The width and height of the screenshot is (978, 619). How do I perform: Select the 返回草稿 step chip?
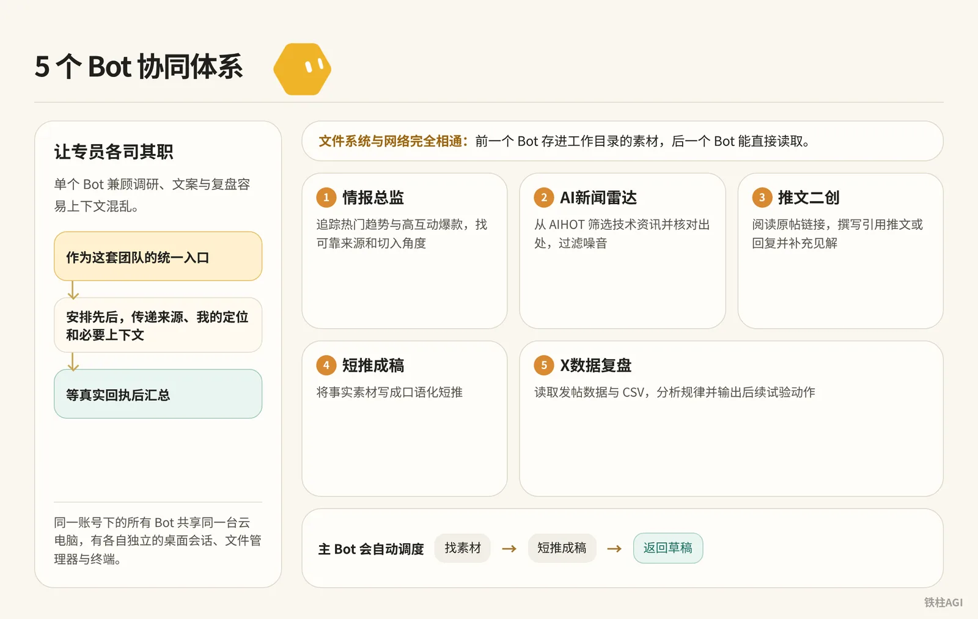(x=668, y=548)
